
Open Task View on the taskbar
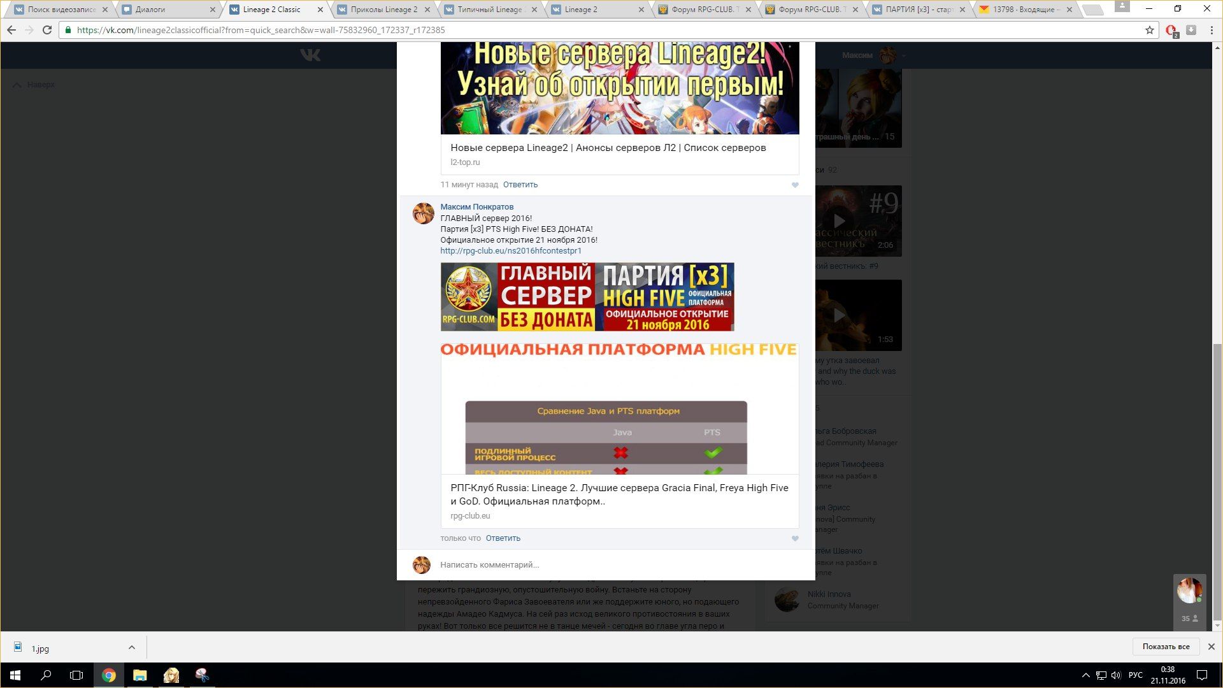click(76, 675)
